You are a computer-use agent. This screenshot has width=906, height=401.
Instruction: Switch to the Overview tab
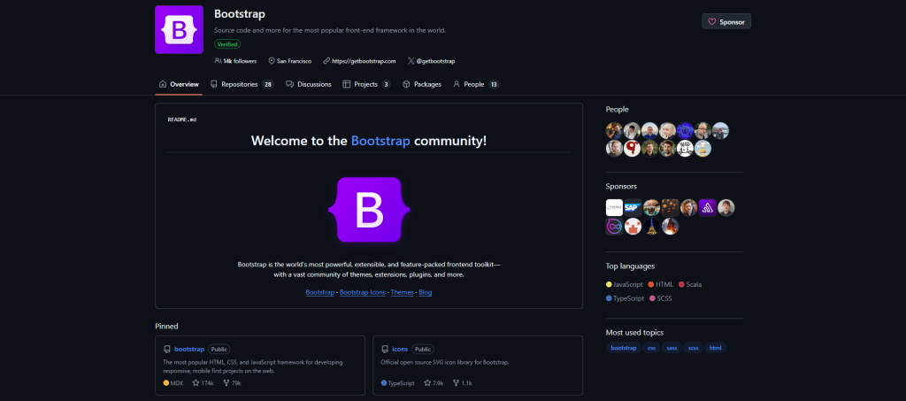pos(179,84)
